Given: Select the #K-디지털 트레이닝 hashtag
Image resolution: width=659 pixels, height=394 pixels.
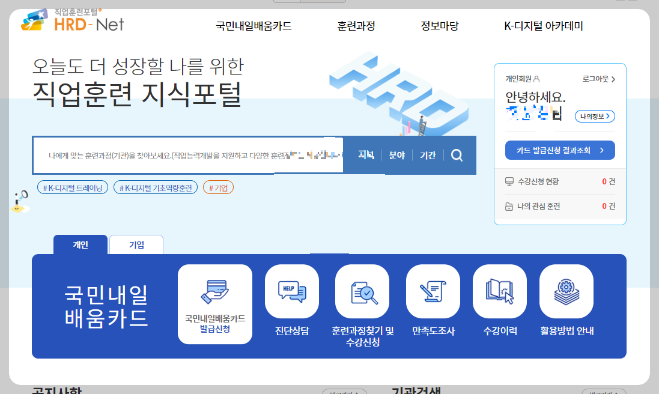Looking at the screenshot, I should (73, 188).
